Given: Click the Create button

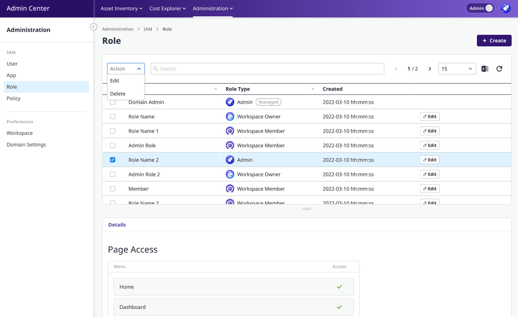Looking at the screenshot, I should 494,41.
